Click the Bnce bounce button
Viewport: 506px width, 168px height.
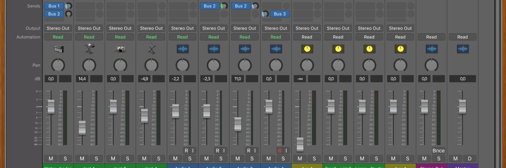click(438, 151)
